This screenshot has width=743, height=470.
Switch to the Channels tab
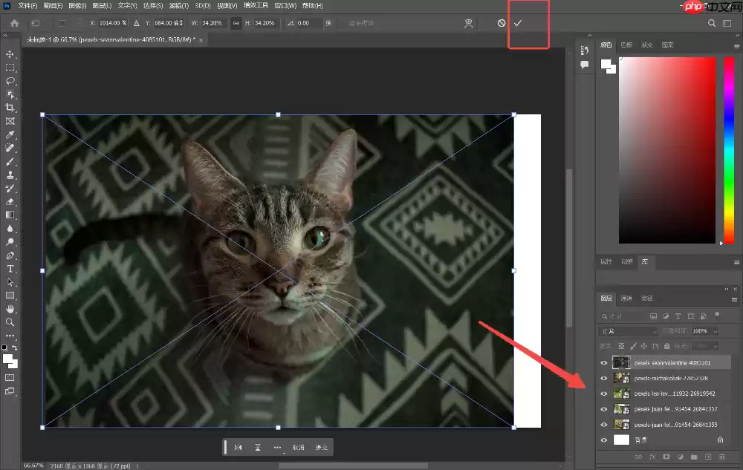[628, 298]
